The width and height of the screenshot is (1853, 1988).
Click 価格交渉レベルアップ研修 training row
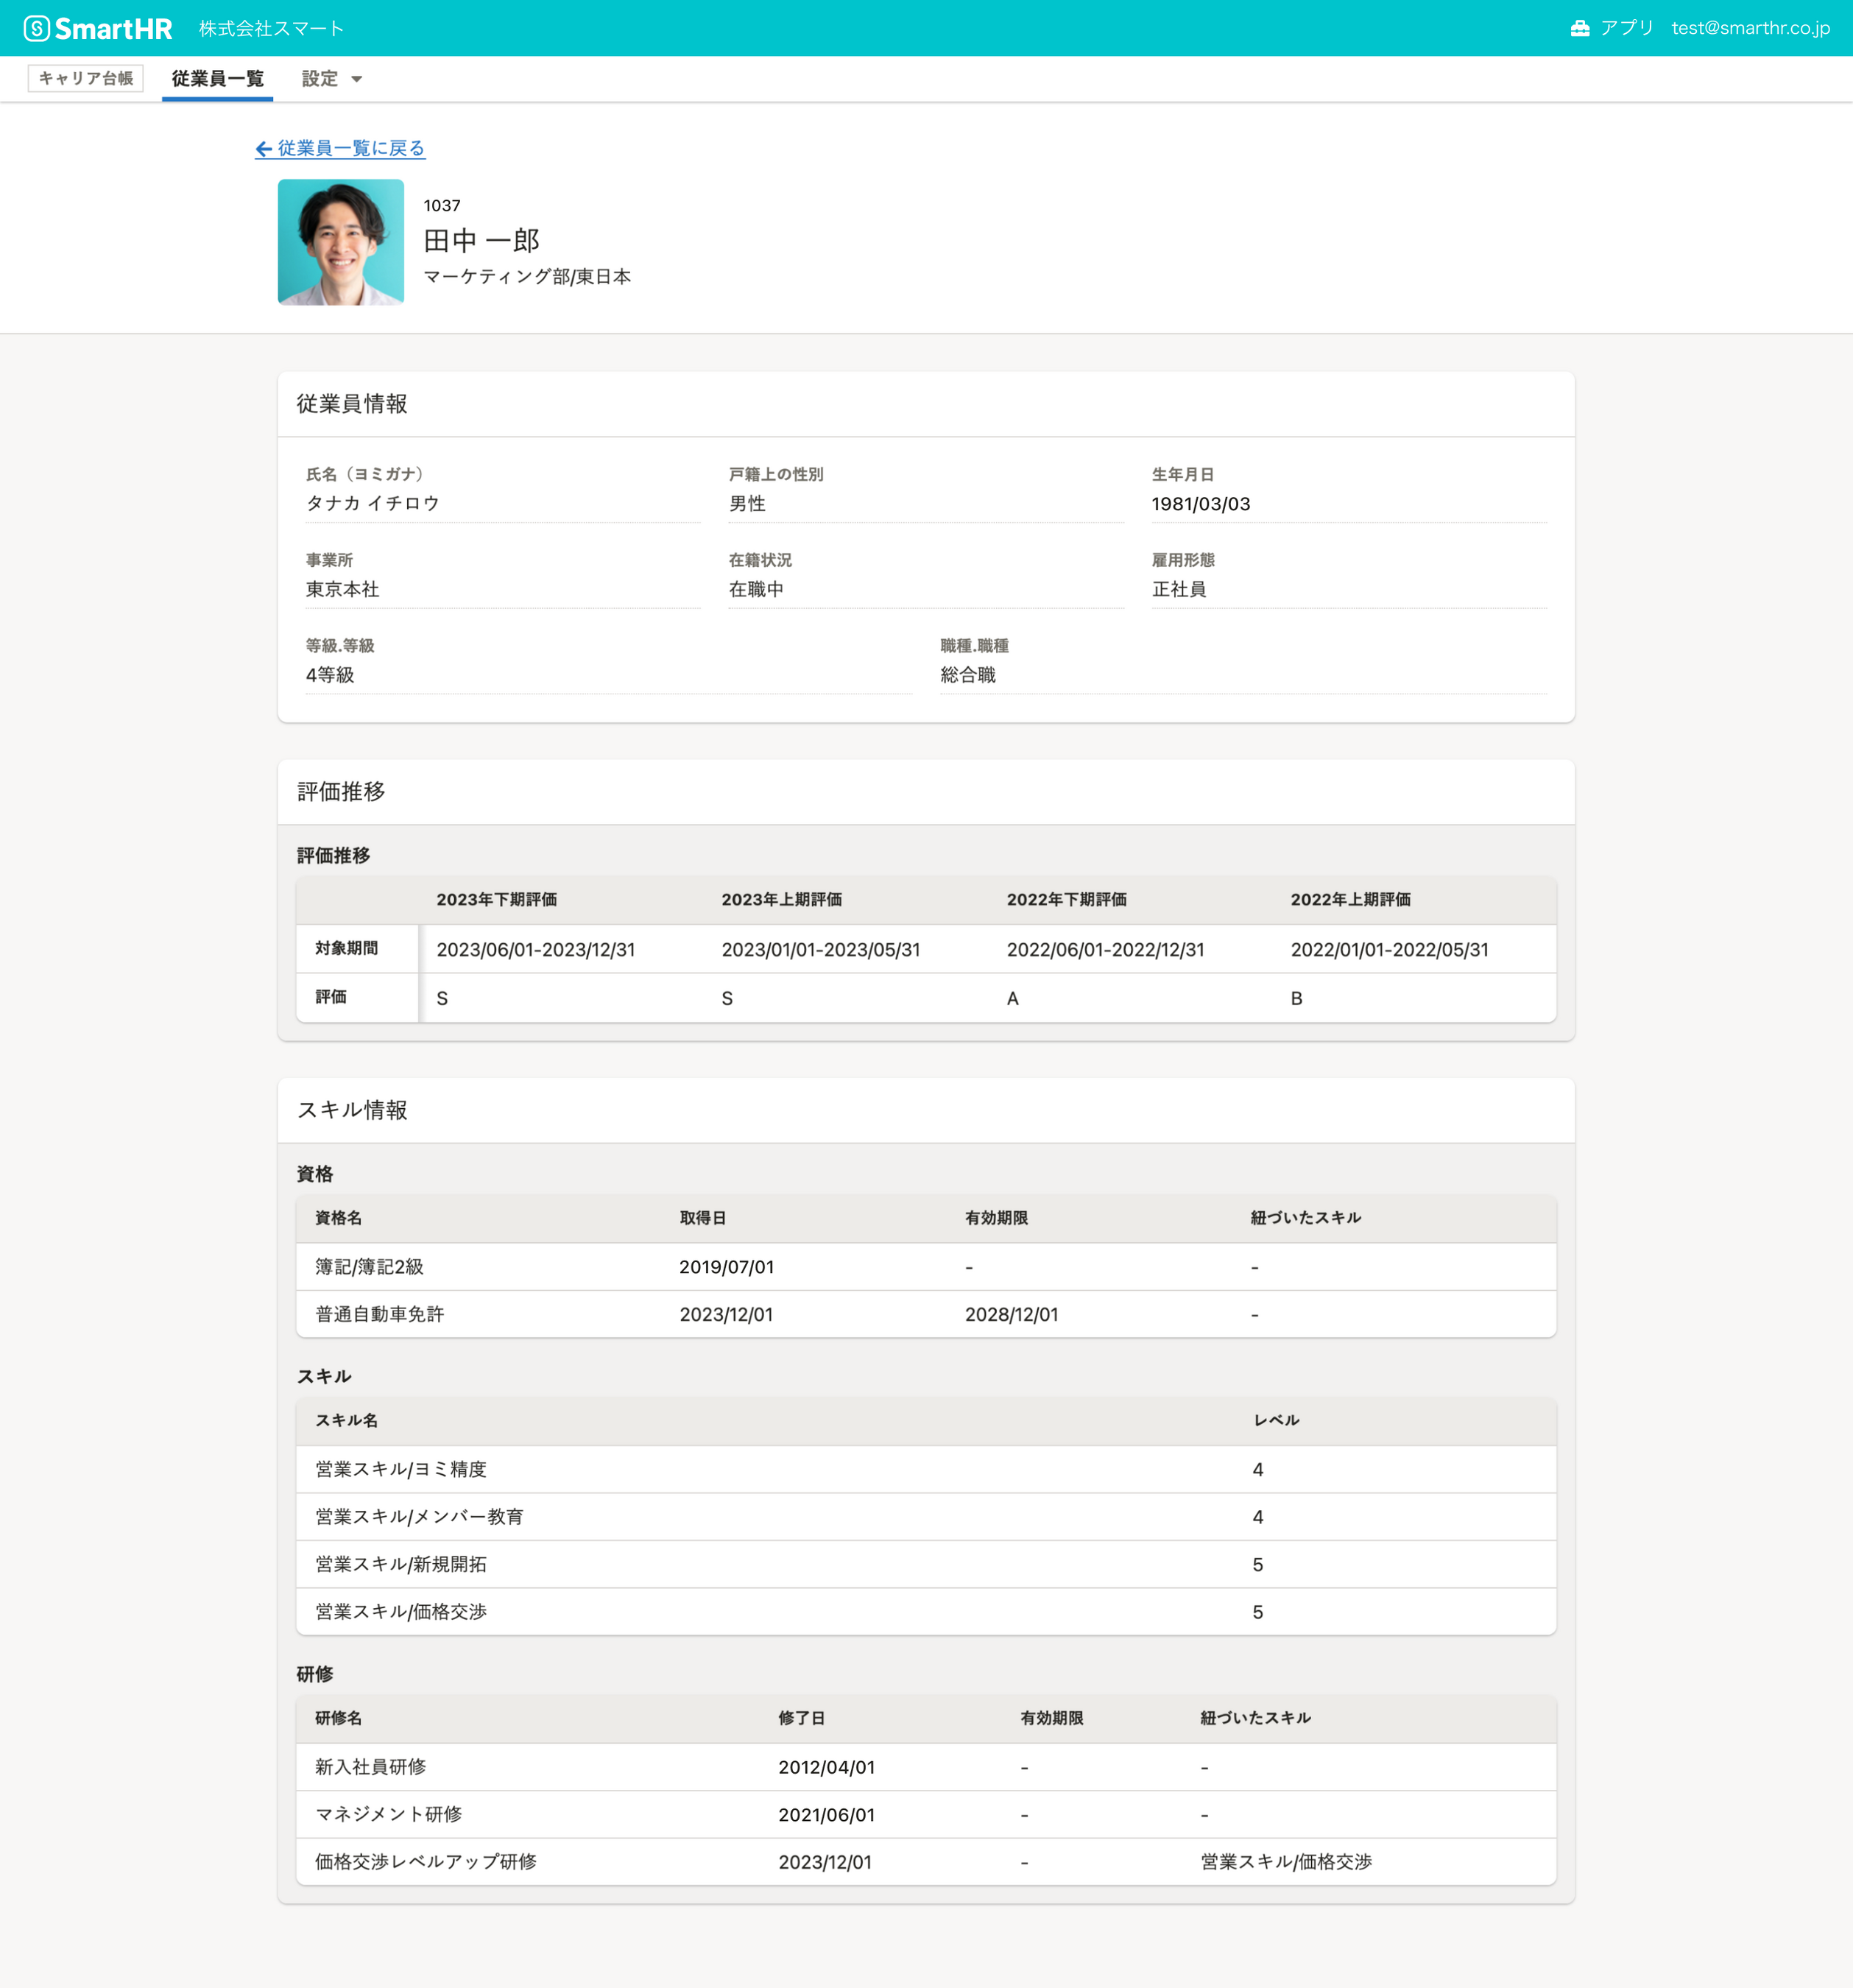(x=425, y=1862)
